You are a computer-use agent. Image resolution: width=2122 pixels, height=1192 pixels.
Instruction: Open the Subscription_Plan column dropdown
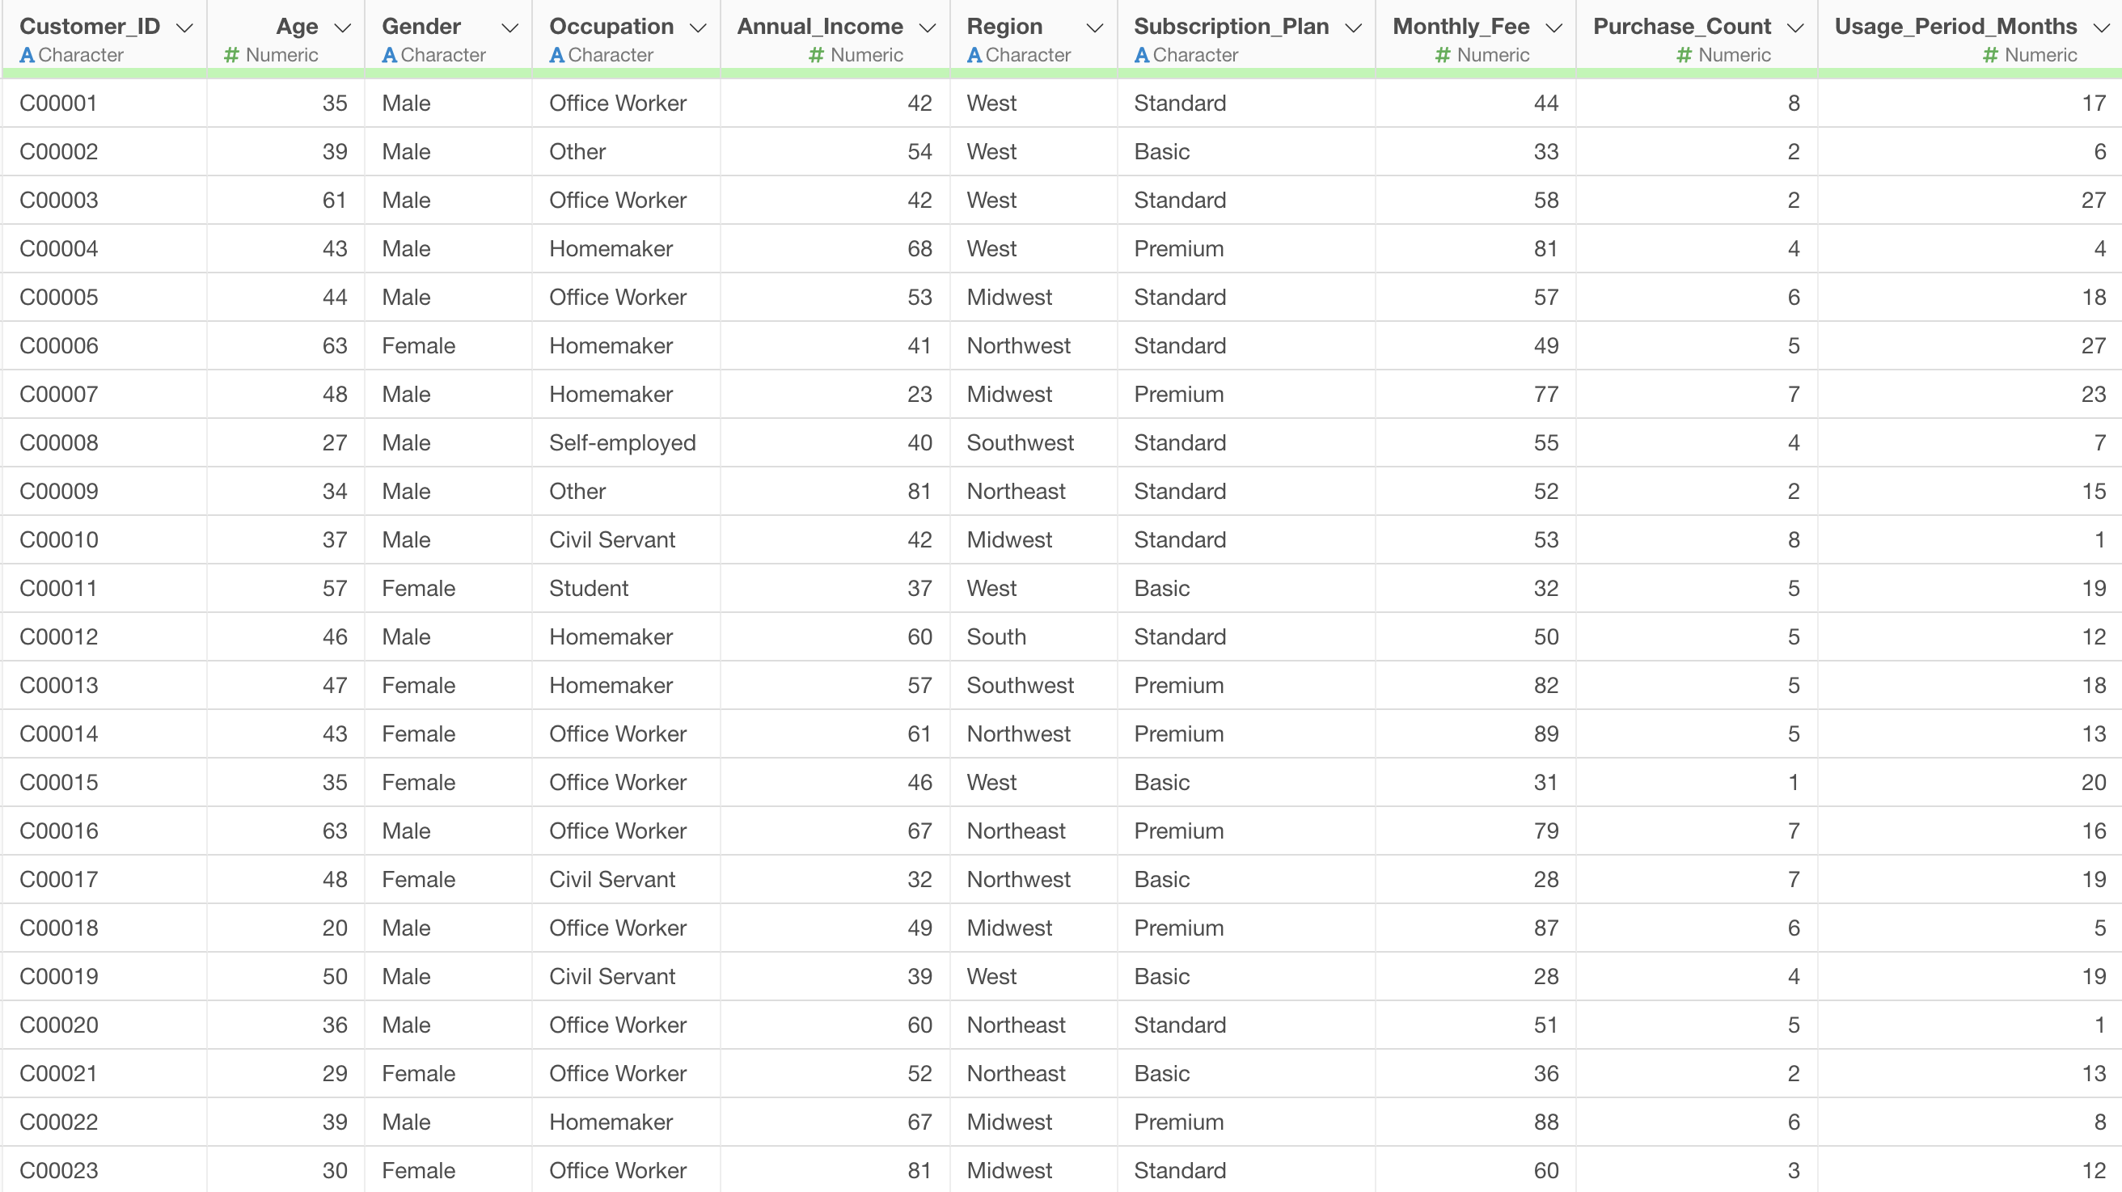(1354, 28)
